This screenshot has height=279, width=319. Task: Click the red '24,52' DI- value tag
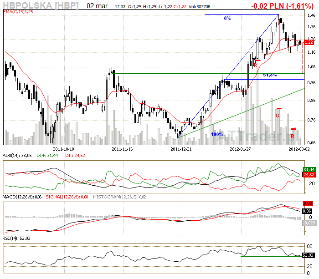(x=309, y=175)
